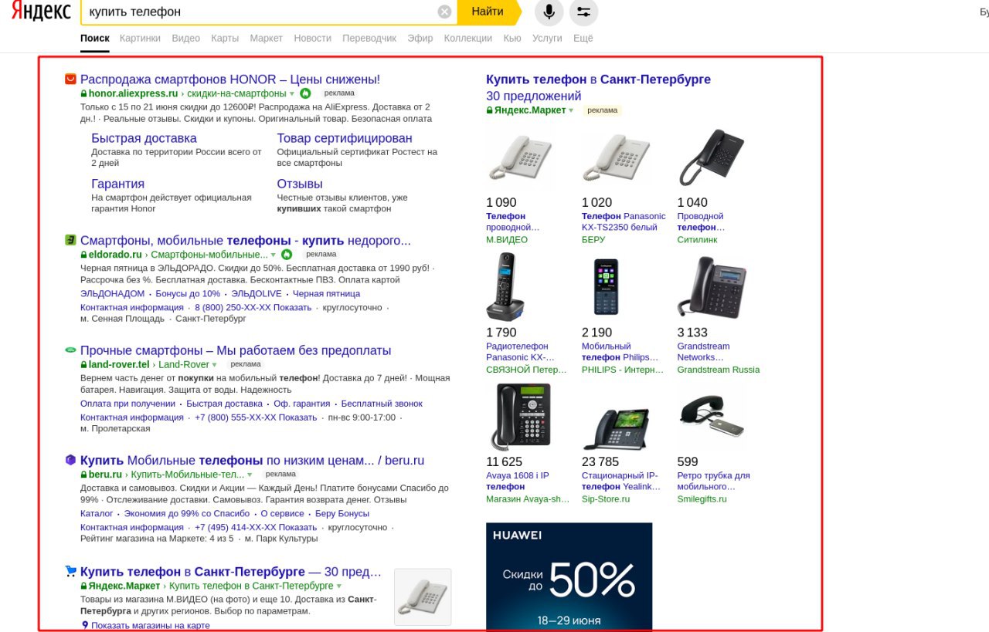Open Ретро трубка product image
This screenshot has height=632, width=989.
712,417
